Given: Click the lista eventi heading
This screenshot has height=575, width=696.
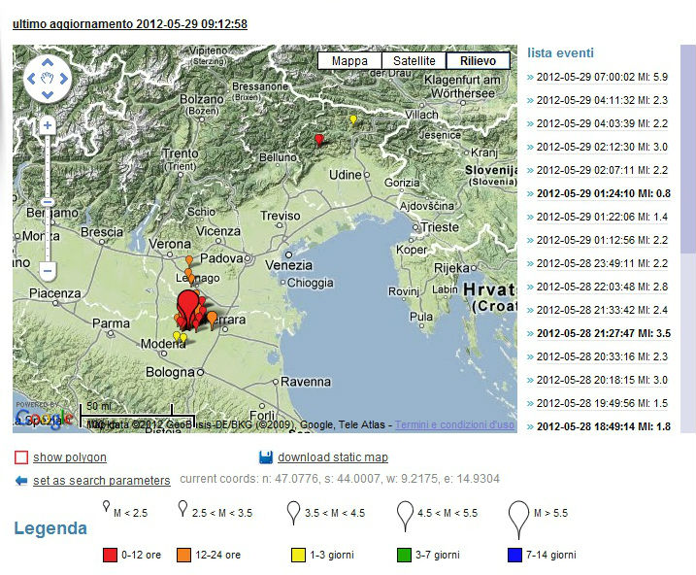Looking at the screenshot, I should [x=560, y=52].
